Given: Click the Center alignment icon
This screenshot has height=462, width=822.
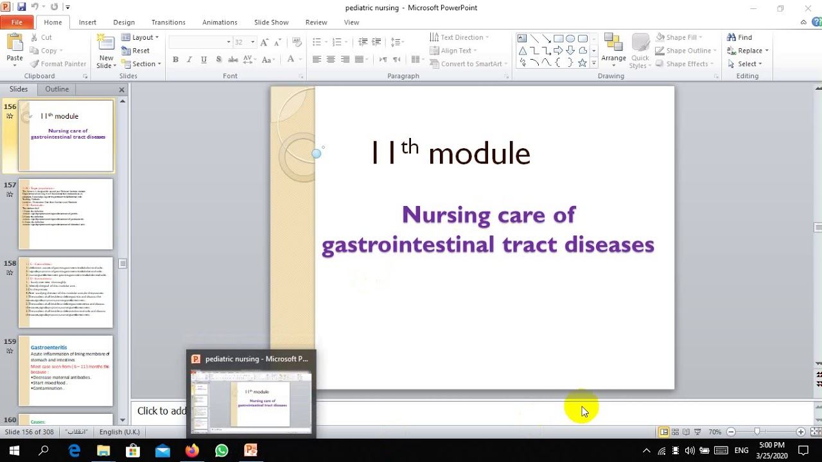Looking at the screenshot, I should click(331, 59).
